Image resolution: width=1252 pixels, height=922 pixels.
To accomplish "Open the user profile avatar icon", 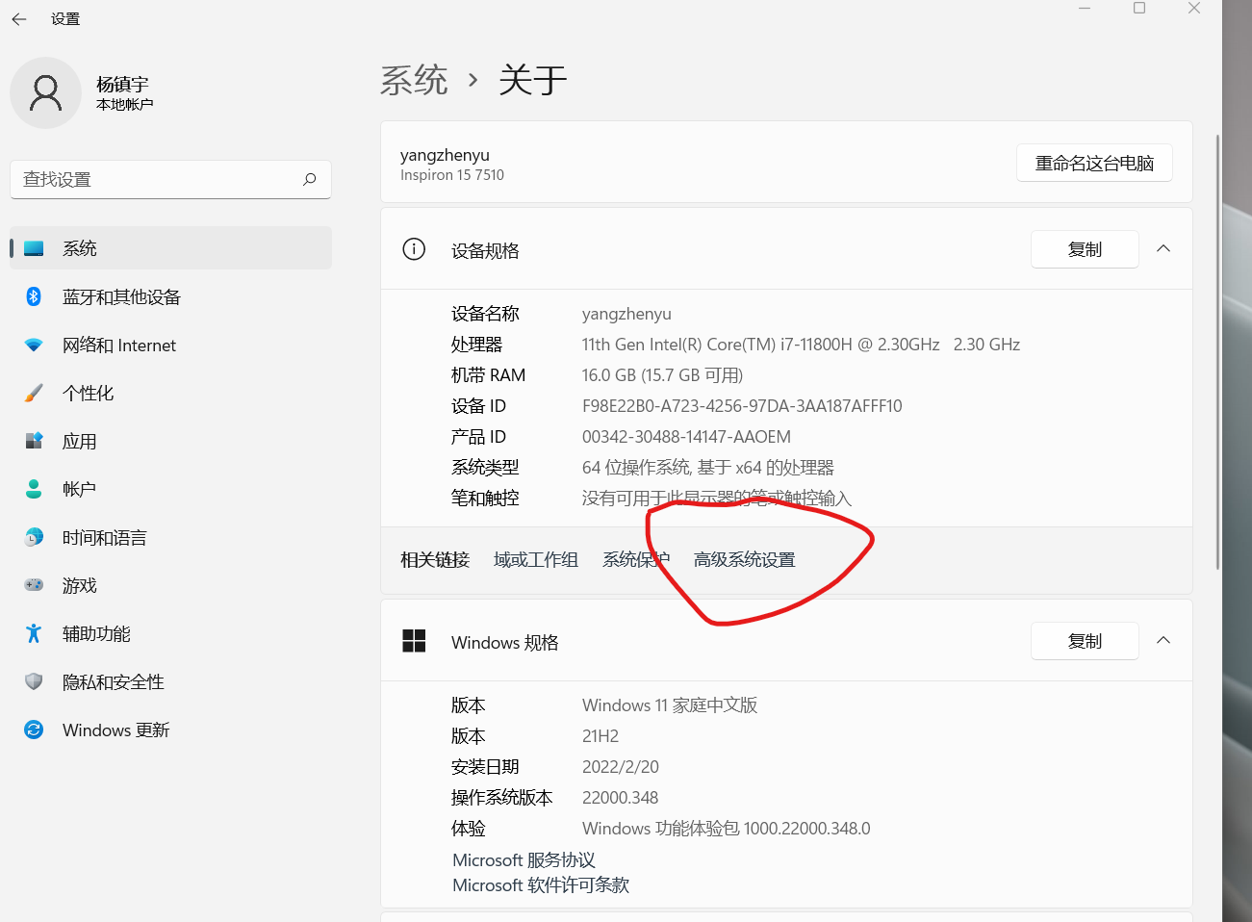I will [x=45, y=92].
